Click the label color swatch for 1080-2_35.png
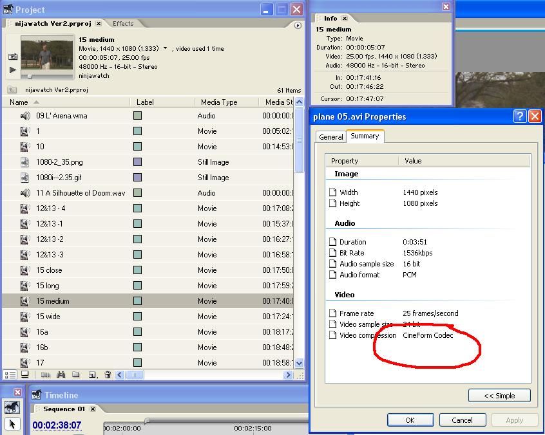The height and width of the screenshot is (435, 545). [x=137, y=162]
